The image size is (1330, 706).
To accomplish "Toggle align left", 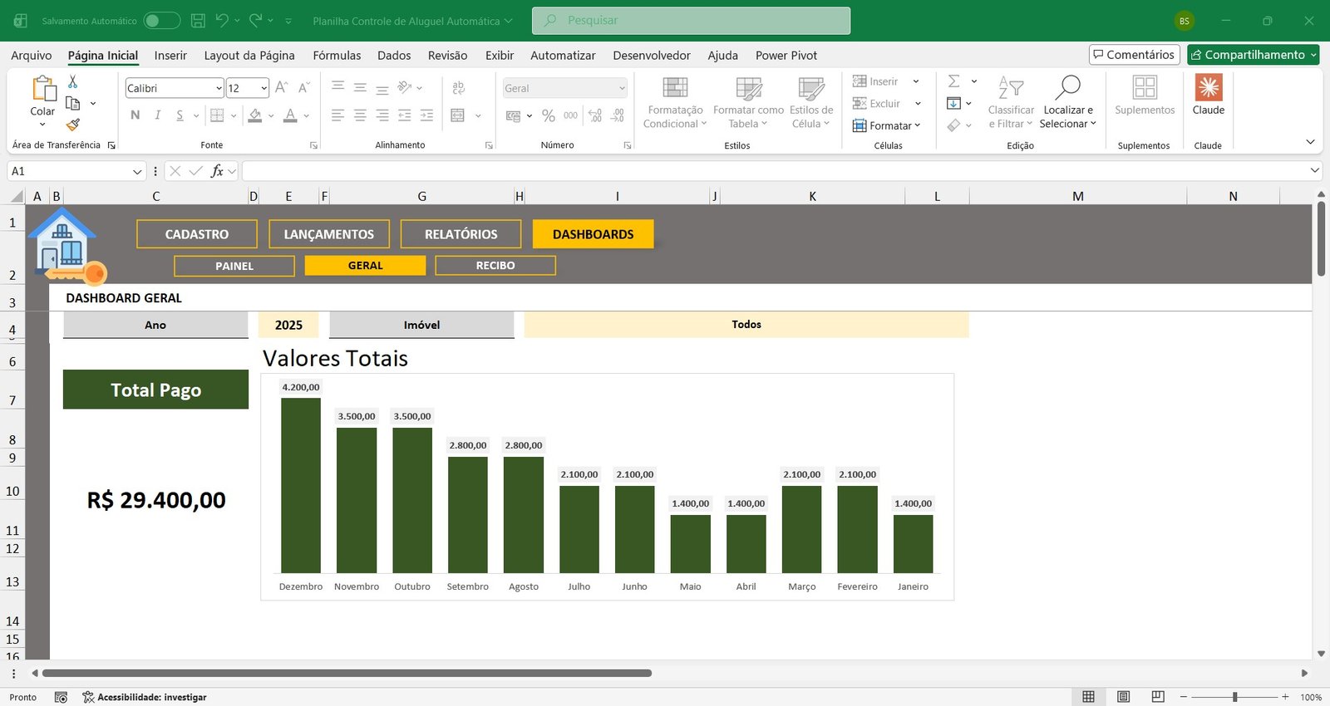I will pos(337,115).
